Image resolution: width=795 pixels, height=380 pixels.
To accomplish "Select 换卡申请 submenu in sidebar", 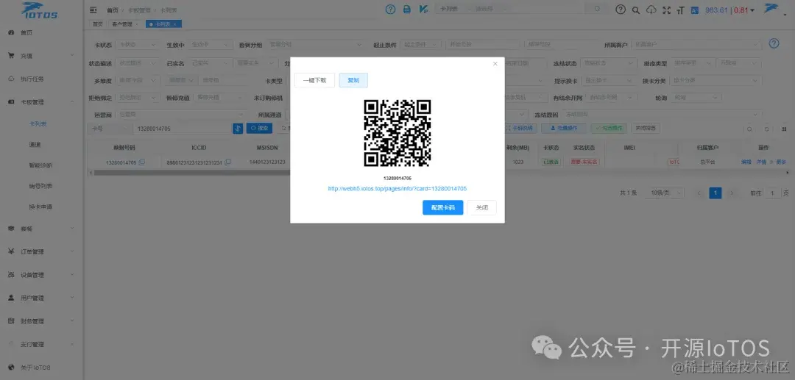I will (x=40, y=207).
